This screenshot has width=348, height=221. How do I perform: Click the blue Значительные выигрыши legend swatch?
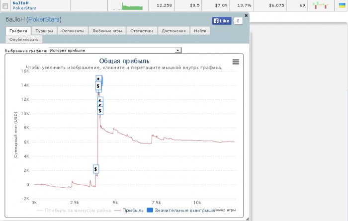(x=150, y=210)
